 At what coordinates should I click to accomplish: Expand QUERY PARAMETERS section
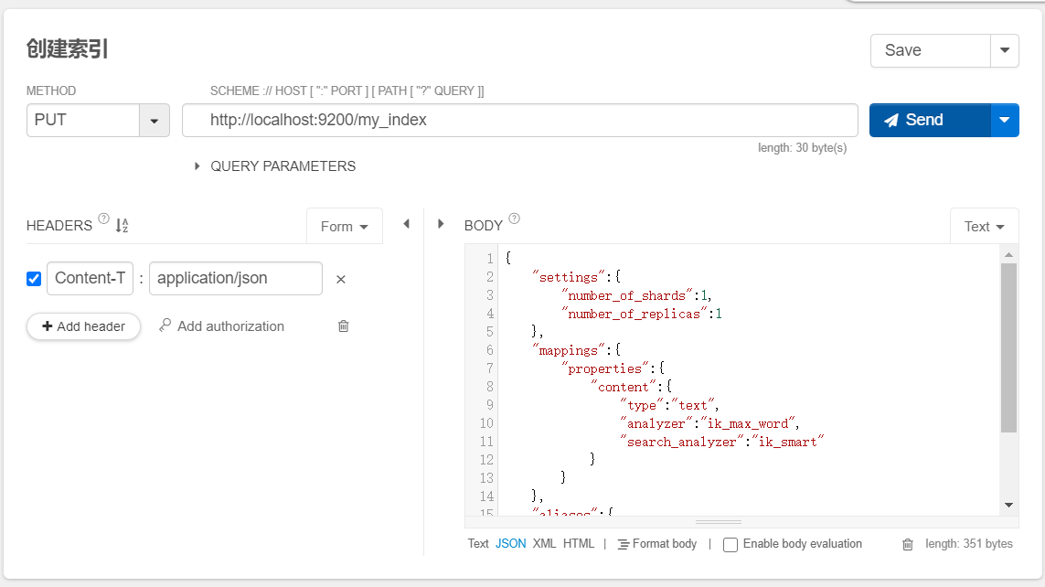[197, 166]
